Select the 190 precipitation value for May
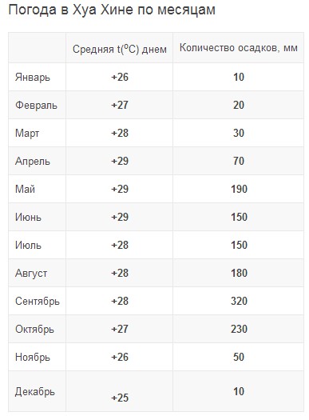The height and width of the screenshot is (420, 309). (x=239, y=189)
